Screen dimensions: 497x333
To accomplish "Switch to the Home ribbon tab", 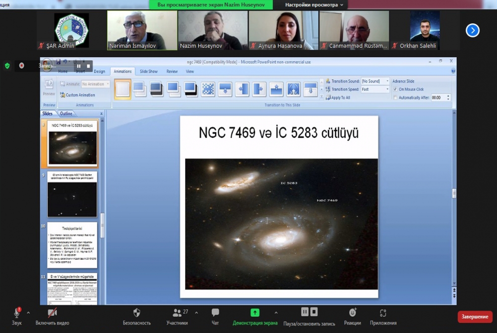I will click(x=63, y=71).
